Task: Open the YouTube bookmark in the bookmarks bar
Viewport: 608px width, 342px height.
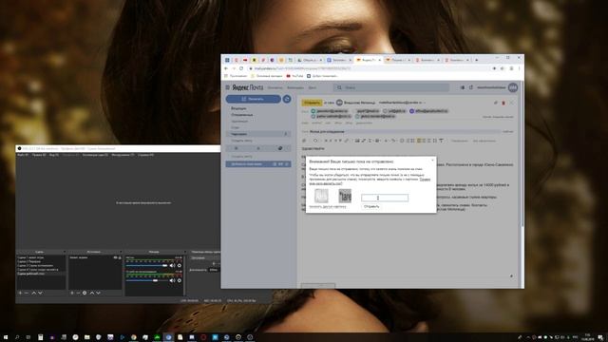Action: (x=294, y=76)
